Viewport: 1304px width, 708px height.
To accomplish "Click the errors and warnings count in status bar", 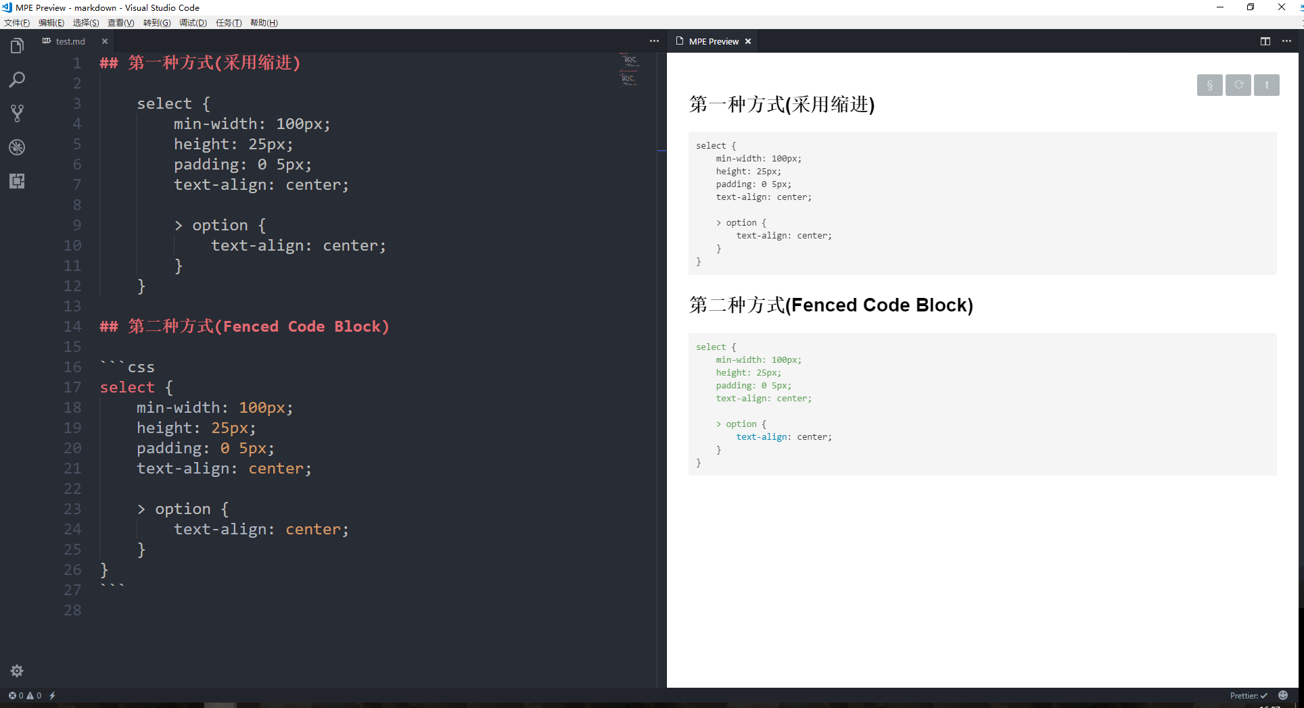I will pos(25,696).
